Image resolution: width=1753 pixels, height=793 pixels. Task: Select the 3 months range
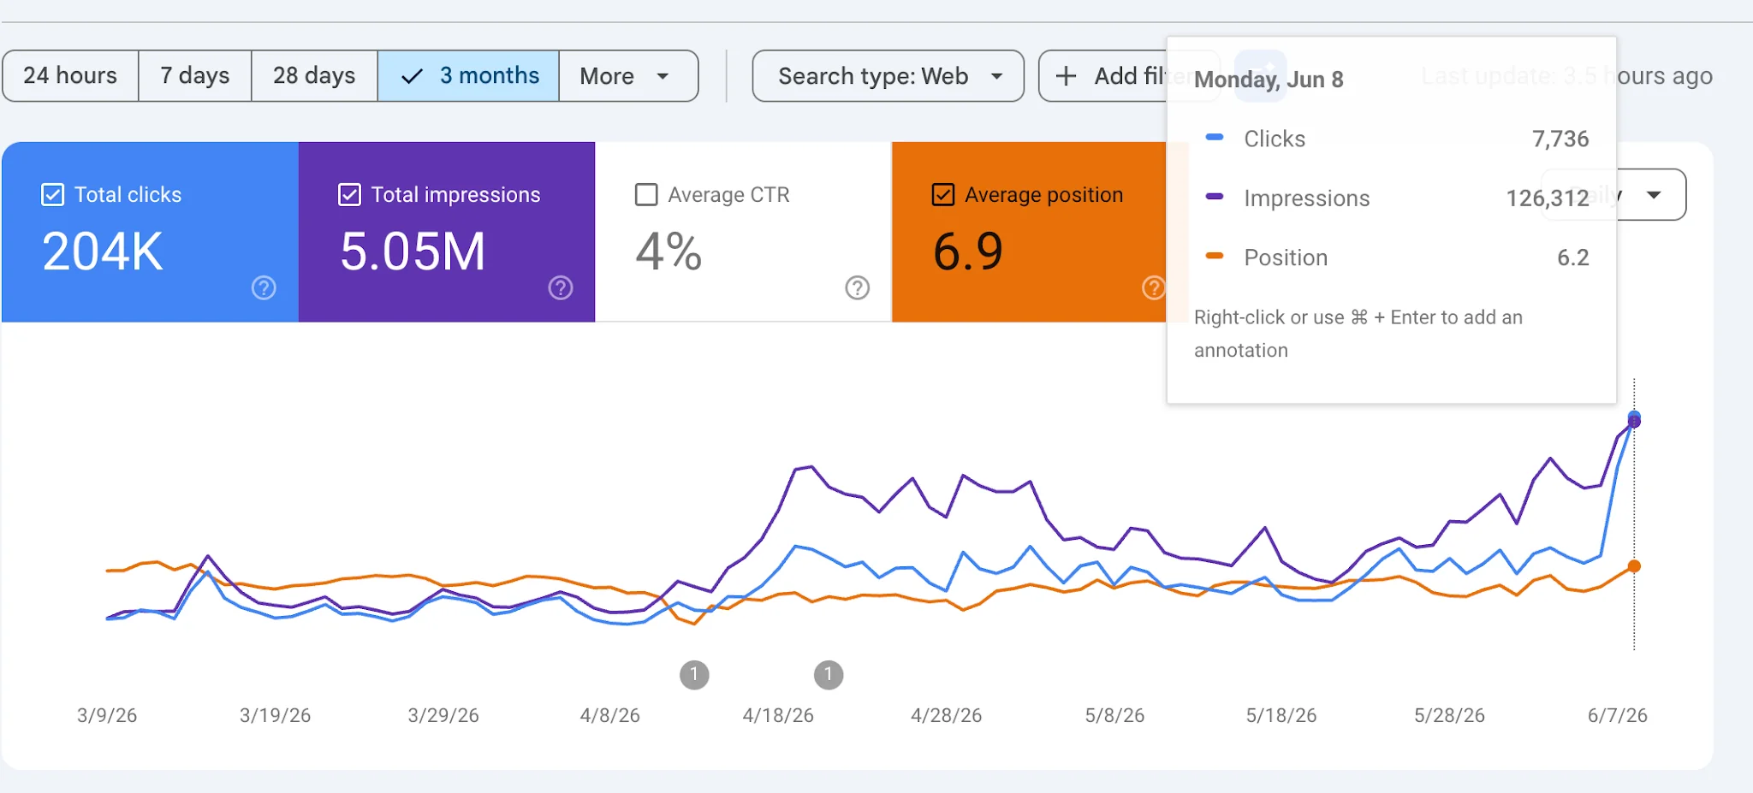click(x=468, y=76)
